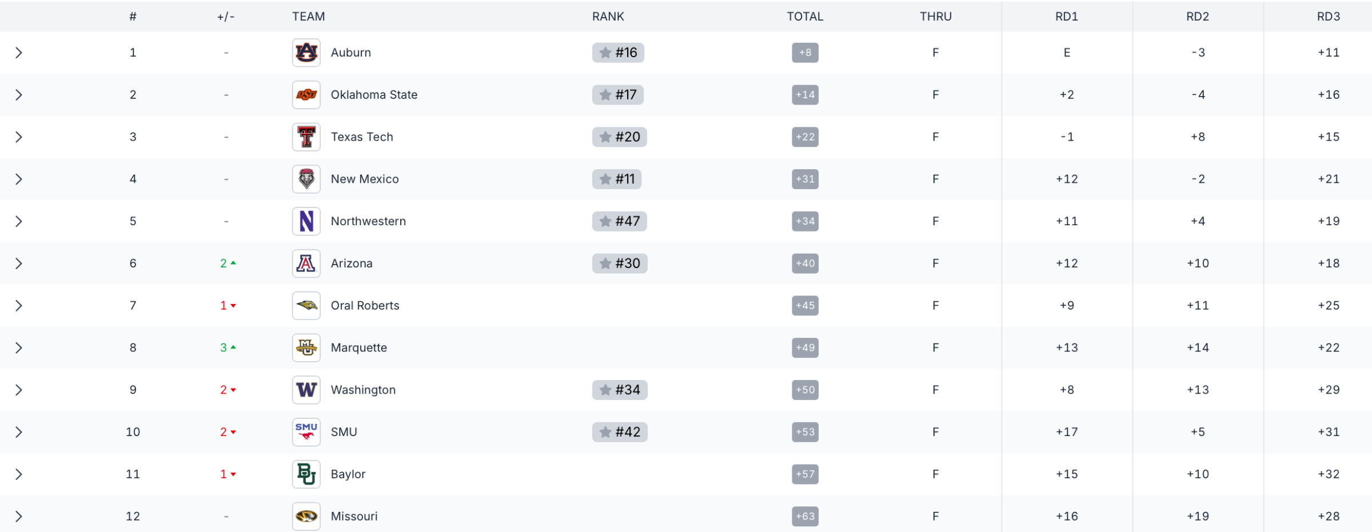Screen dimensions: 1372x532
Task: Open the Missouri team name link
Action: pyautogui.click(x=354, y=517)
